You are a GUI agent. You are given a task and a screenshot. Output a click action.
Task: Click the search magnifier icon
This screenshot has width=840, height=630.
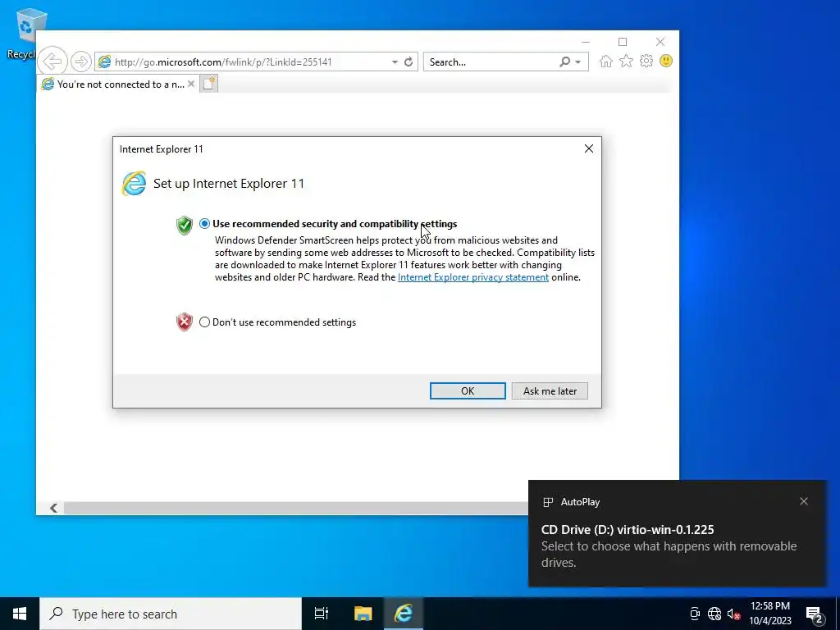tap(564, 62)
